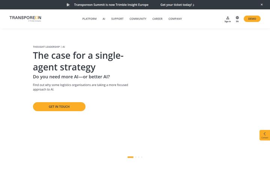
Task: Select the second carousel dot
Action: (x=136, y=157)
